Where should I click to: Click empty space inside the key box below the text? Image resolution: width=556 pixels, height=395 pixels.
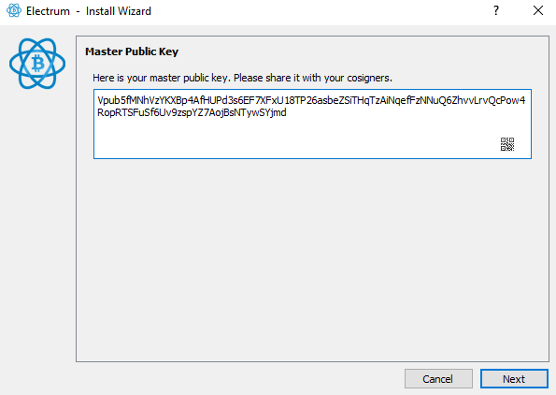tap(284, 140)
